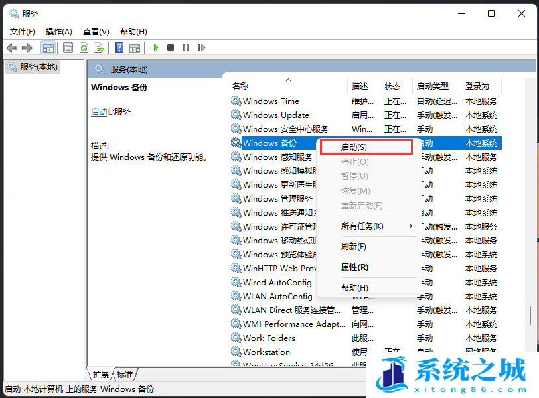Open the blue question mark help icon

pos(119,48)
